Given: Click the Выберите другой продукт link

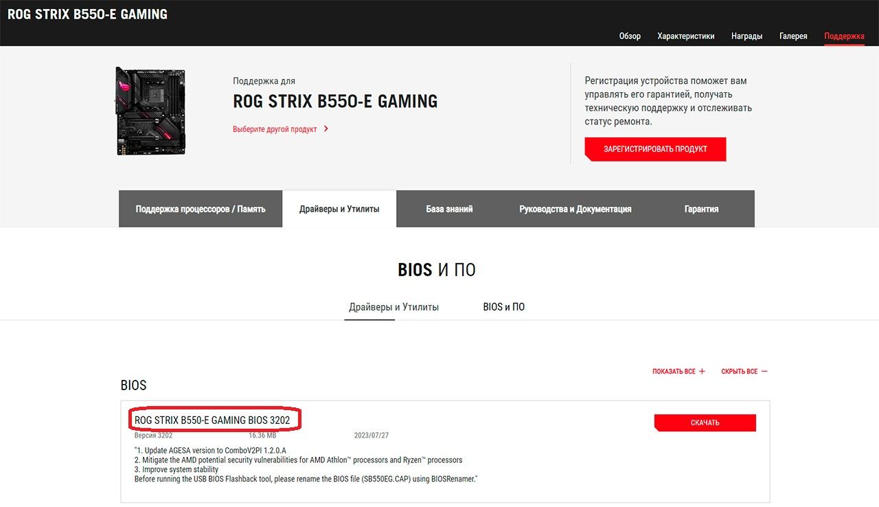Looking at the screenshot, I should tap(275, 129).
